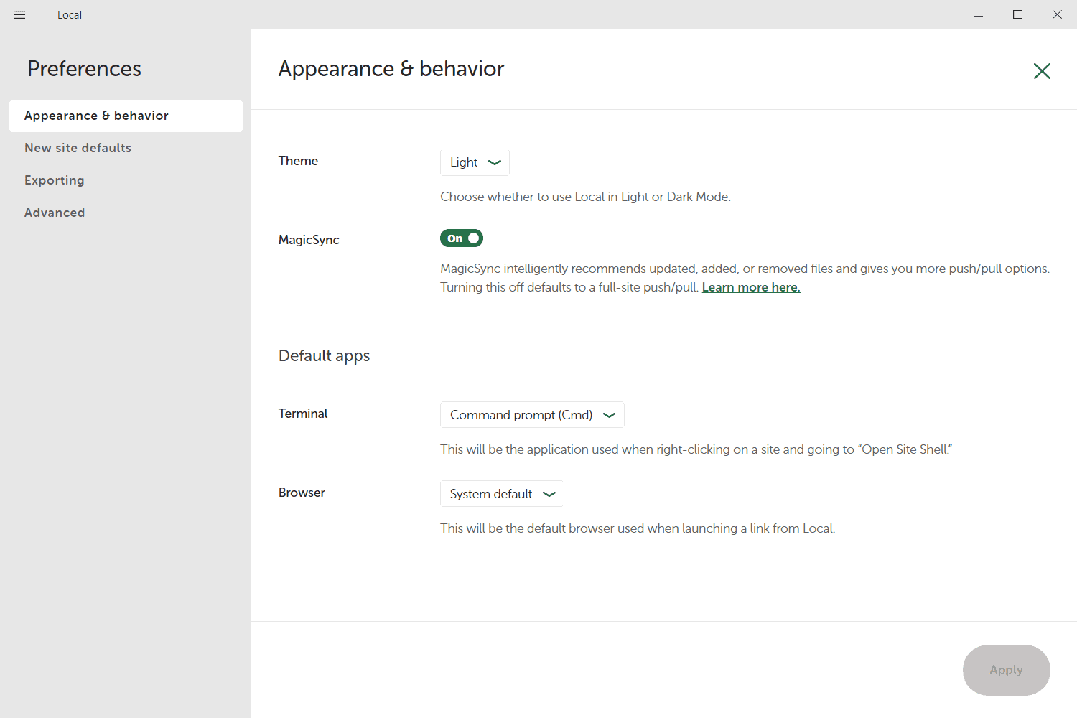Viewport: 1077px width, 718px height.
Task: Click the Preferences sidebar heading
Action: pyautogui.click(x=84, y=69)
